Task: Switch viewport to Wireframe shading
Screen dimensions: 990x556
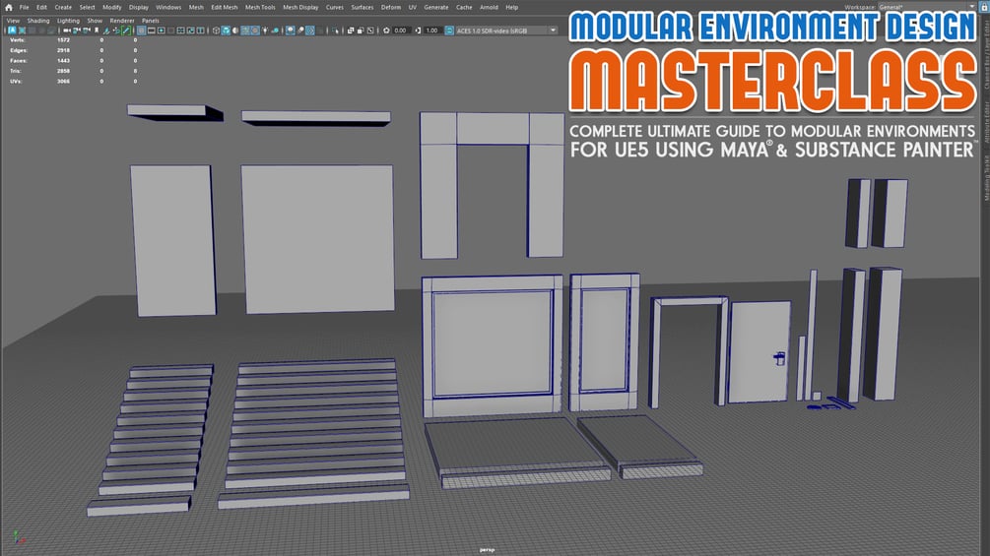Action: click(216, 31)
